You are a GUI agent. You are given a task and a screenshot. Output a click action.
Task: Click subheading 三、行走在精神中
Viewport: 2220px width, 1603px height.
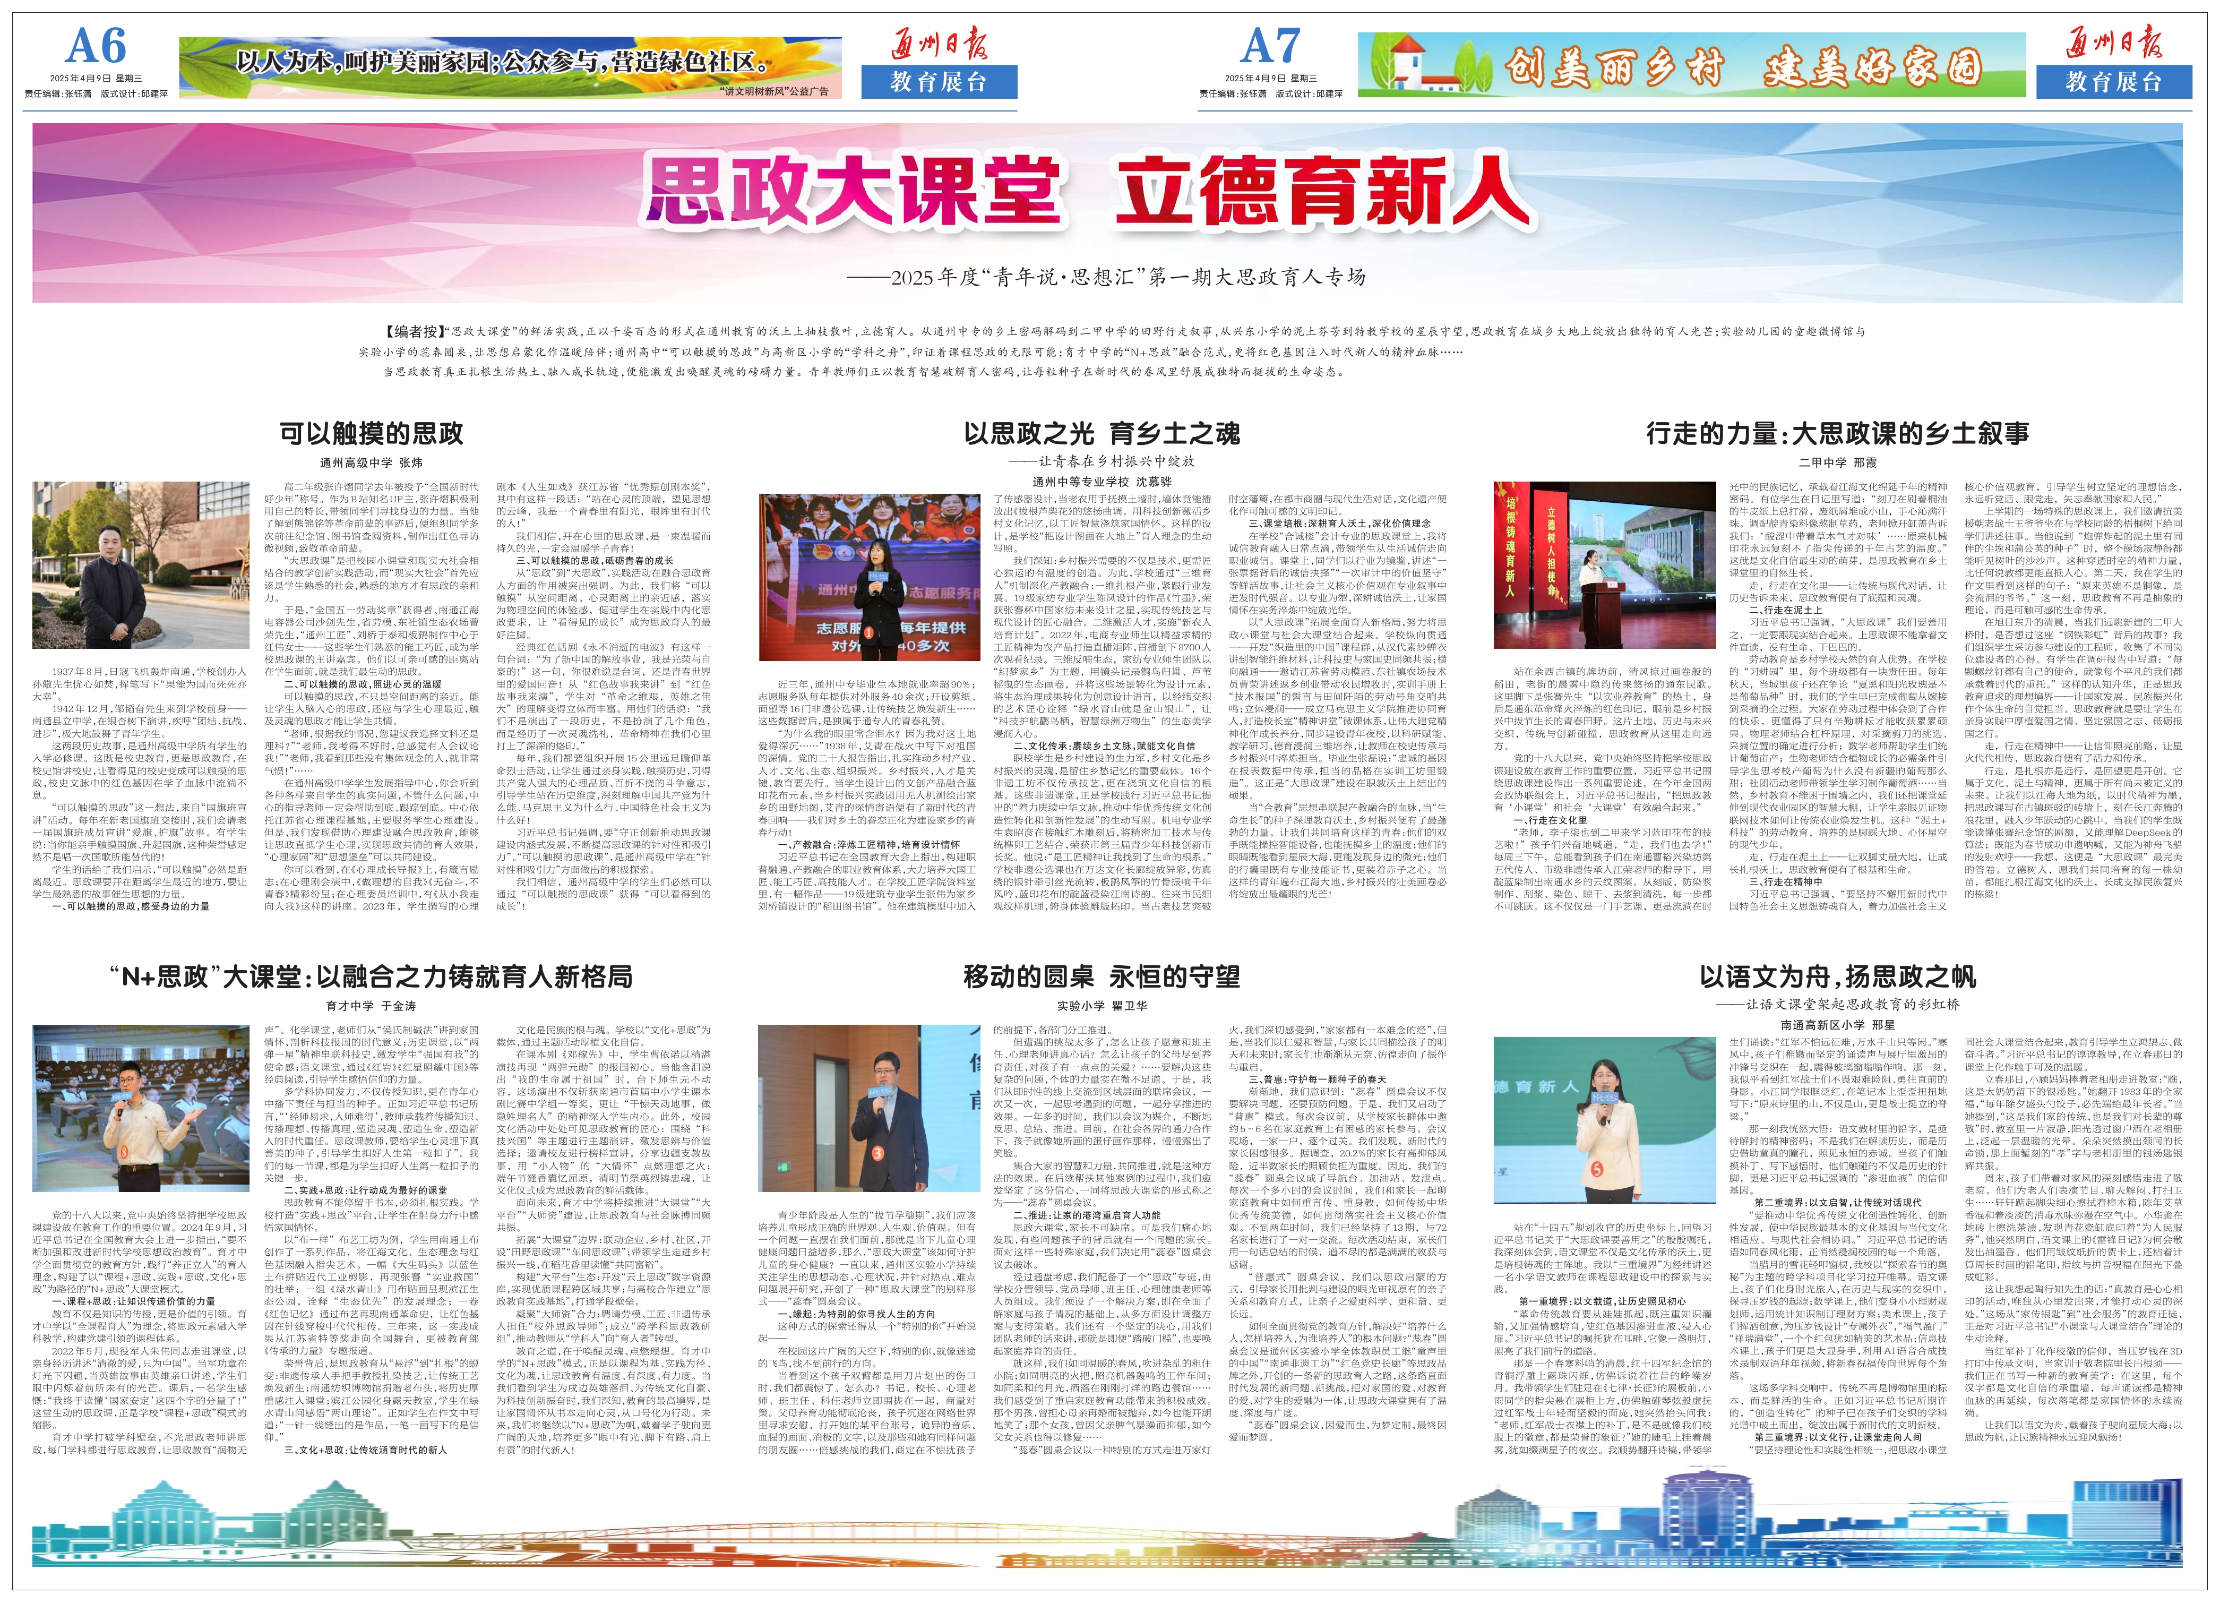click(x=1785, y=882)
